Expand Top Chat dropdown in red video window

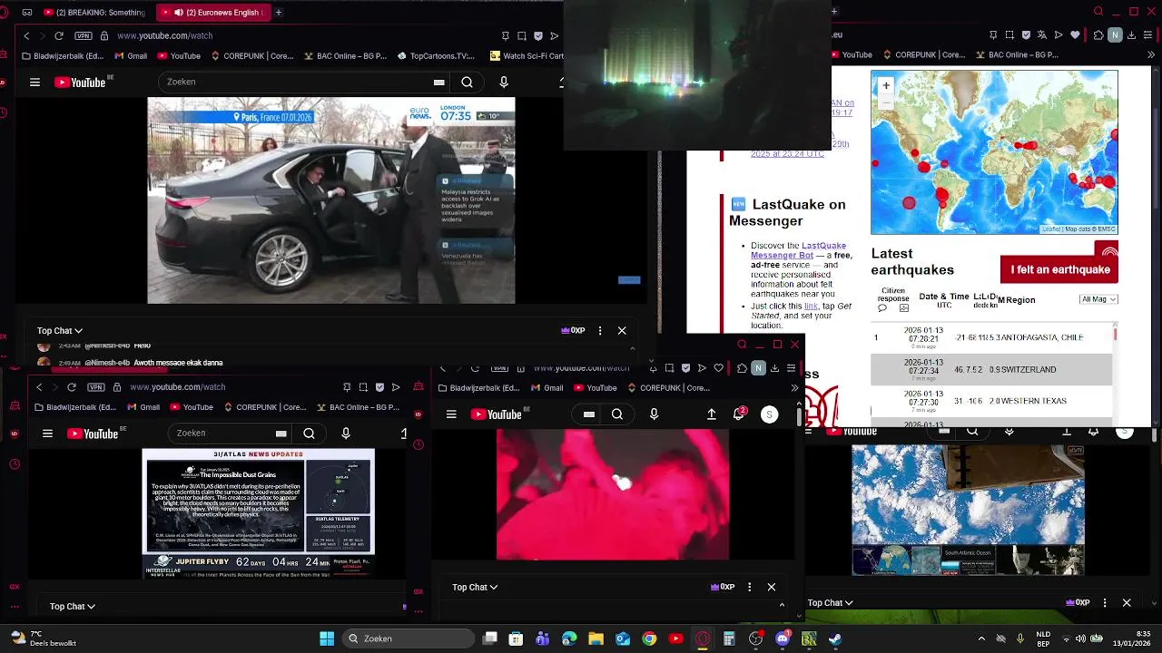click(476, 588)
